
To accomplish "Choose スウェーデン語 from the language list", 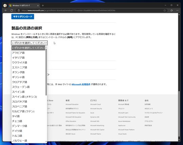I will coord(28,87).
